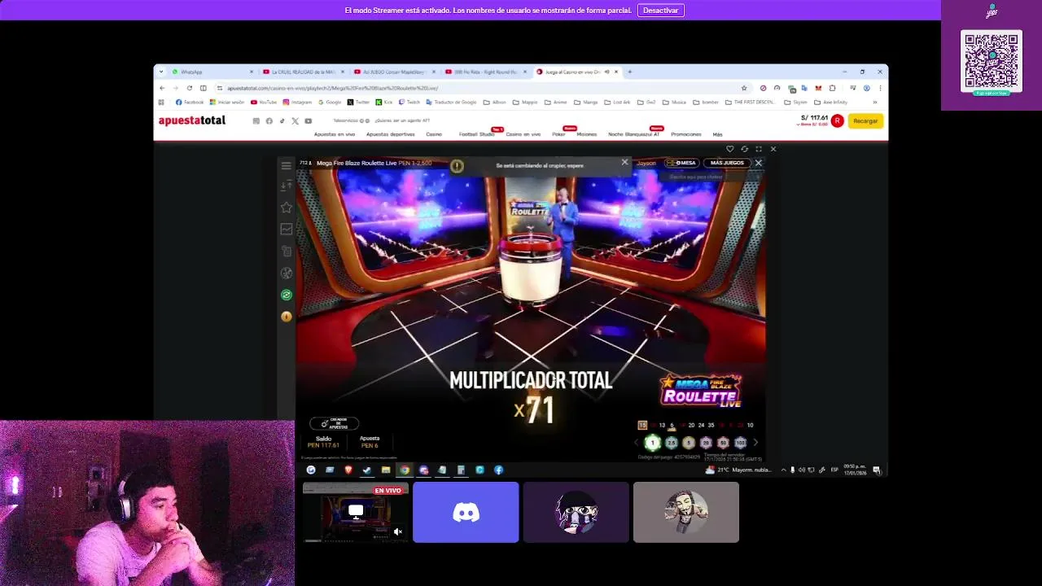Screen dimensions: 1042x586
Task: Expand the Más menu
Action: tap(717, 134)
